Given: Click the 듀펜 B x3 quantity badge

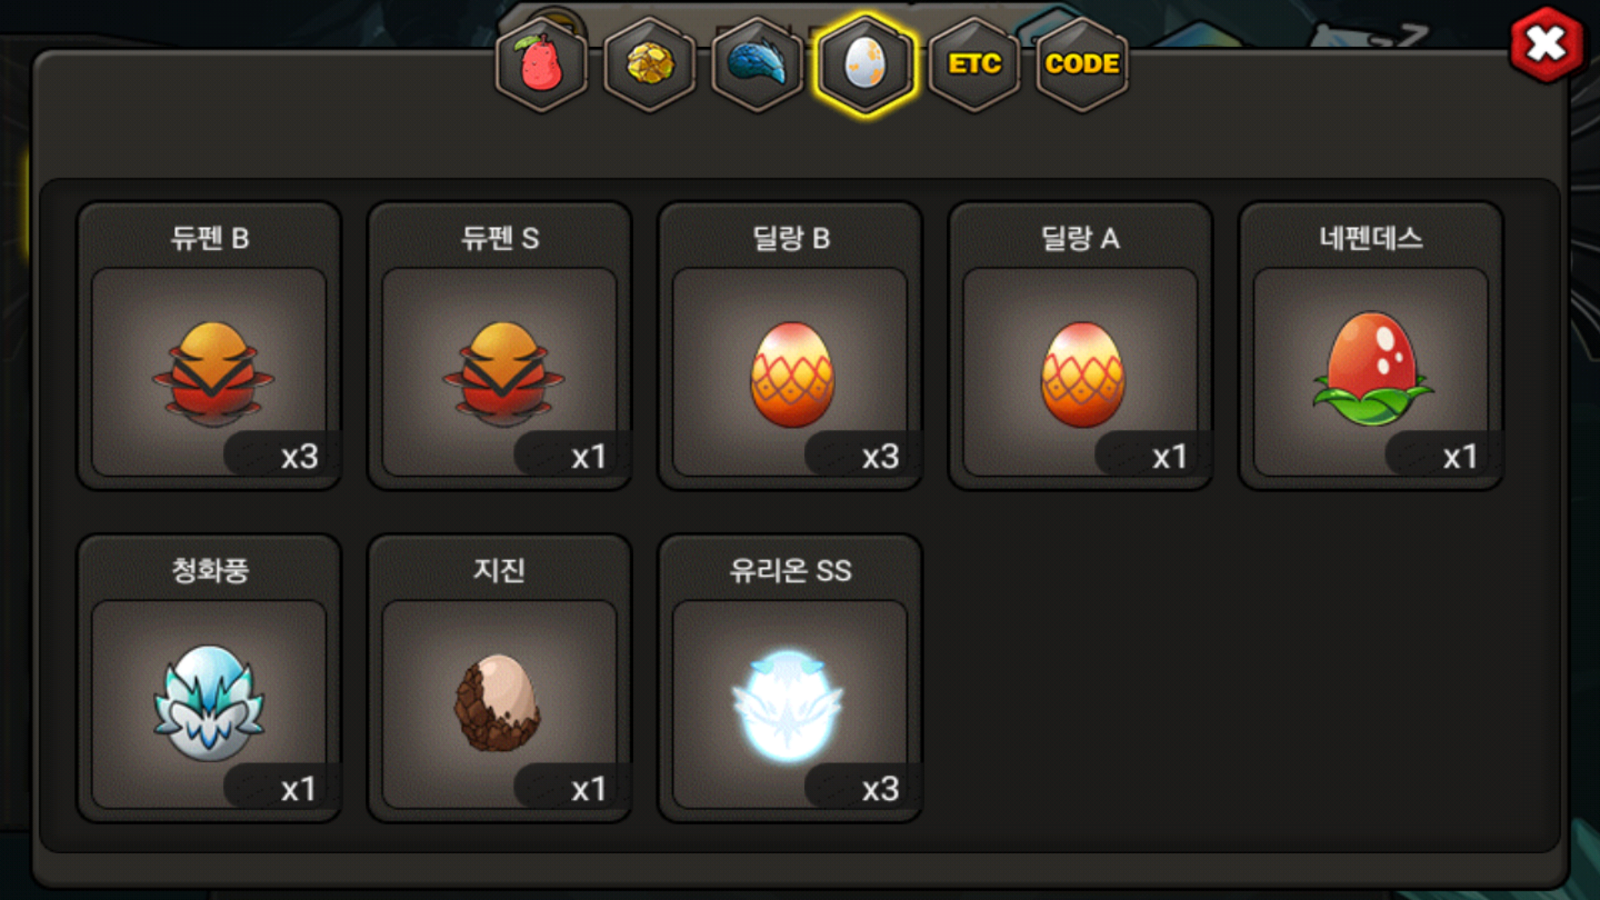Looking at the screenshot, I should (282, 455).
